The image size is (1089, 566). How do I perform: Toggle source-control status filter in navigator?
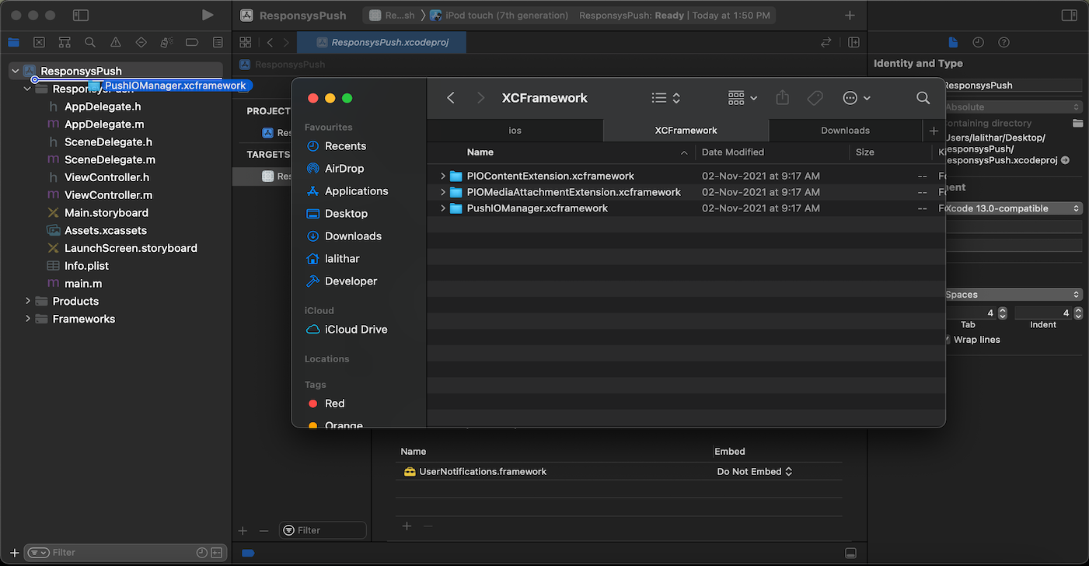tap(217, 553)
